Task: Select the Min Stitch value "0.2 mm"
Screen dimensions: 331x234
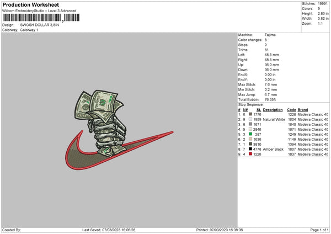Action: (x=271, y=89)
